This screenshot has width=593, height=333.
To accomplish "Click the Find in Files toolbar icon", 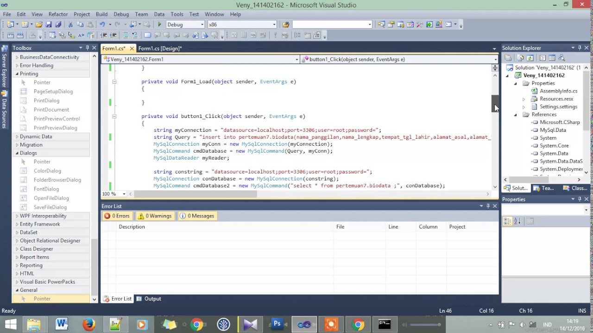I will pyautogui.click(x=286, y=25).
